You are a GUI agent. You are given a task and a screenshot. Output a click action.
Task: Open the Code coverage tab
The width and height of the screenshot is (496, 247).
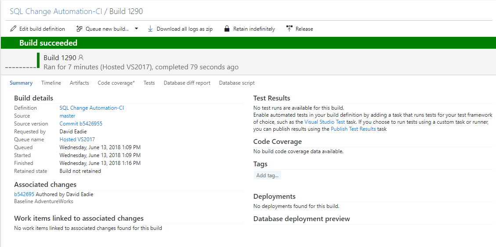pyautogui.click(x=116, y=83)
